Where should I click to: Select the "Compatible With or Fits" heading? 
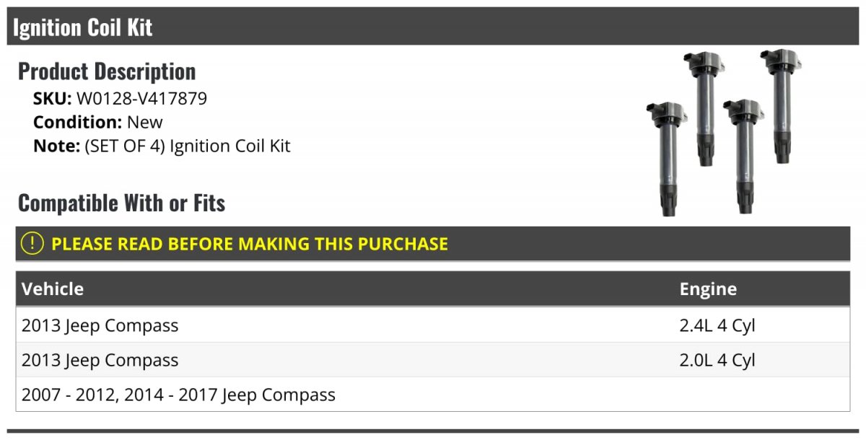click(122, 203)
